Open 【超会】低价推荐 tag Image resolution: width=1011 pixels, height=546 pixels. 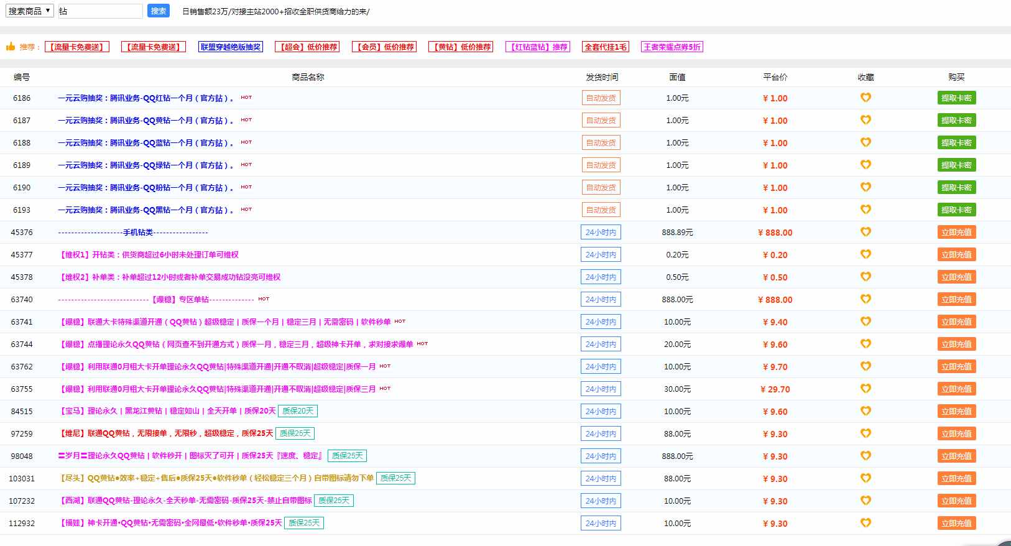coord(307,47)
